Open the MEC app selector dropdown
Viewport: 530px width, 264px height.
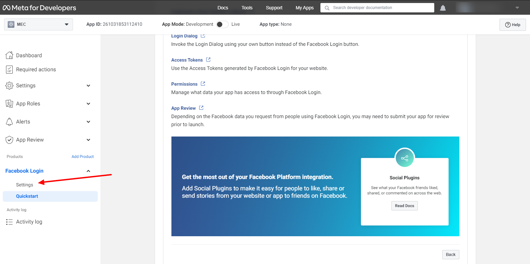click(x=39, y=24)
